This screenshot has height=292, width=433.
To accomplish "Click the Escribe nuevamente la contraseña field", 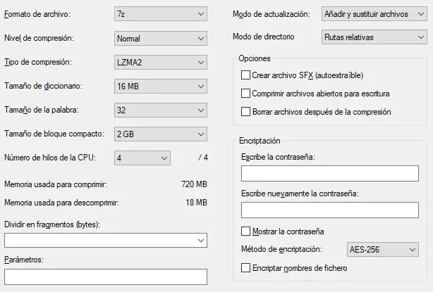I will coord(329,210).
